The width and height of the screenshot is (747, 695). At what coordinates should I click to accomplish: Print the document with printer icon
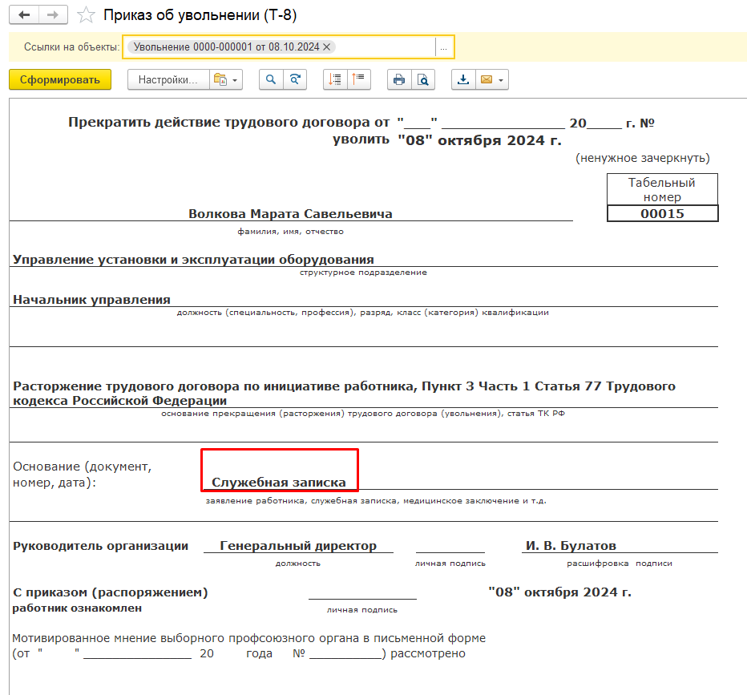coord(399,79)
